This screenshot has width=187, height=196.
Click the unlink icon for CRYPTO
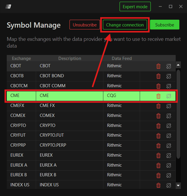tap(169, 126)
